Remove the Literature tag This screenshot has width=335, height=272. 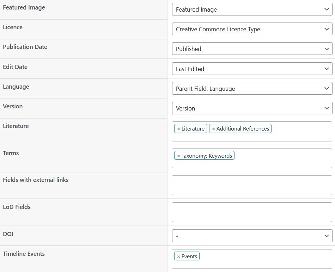179,129
